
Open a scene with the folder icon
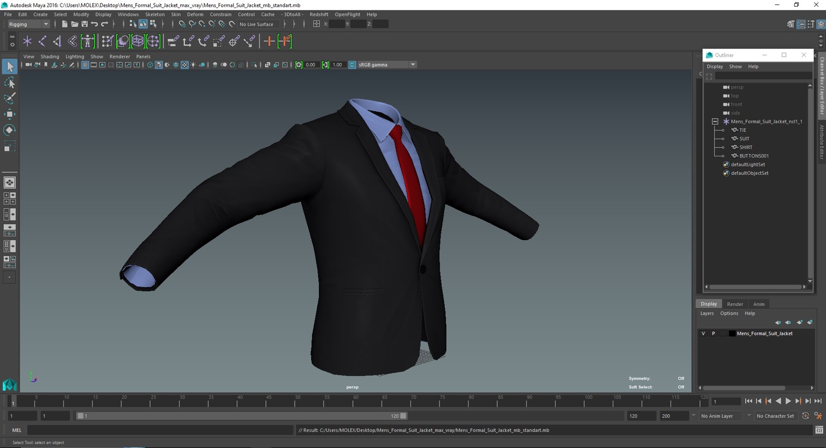[74, 24]
